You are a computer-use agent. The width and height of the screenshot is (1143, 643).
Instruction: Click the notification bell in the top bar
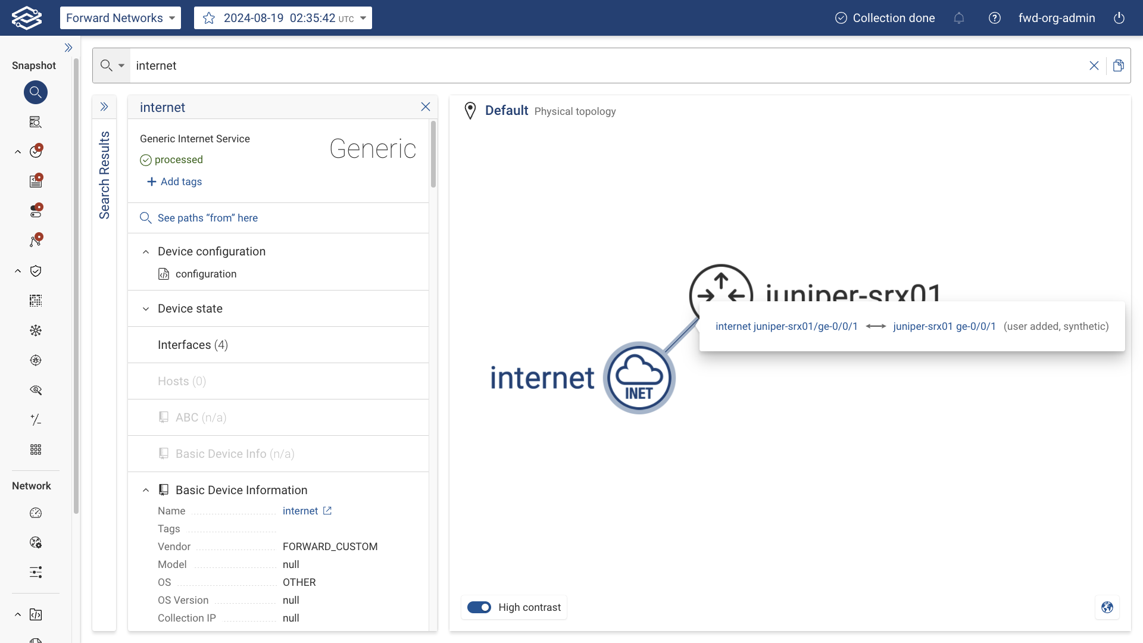(958, 18)
